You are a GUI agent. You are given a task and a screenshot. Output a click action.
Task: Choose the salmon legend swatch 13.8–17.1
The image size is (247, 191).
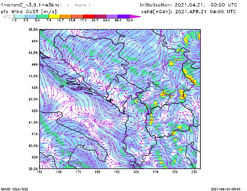[x=77, y=16]
